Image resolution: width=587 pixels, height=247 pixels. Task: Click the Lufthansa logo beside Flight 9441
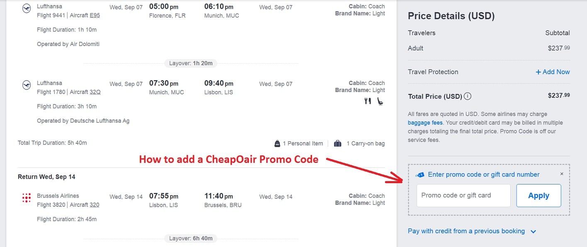tap(26, 9)
